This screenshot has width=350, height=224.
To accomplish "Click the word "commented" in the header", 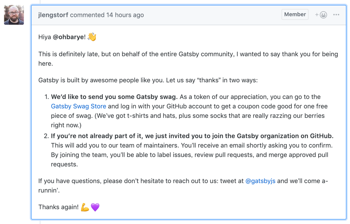I will tap(87, 15).
